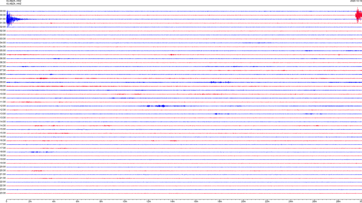Click the 15:30 time label
Viewport: 362px width, 203px height.
pyautogui.click(x=3, y=133)
